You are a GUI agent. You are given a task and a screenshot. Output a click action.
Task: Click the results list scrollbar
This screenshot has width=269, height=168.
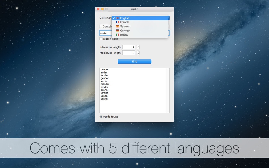[168, 90]
